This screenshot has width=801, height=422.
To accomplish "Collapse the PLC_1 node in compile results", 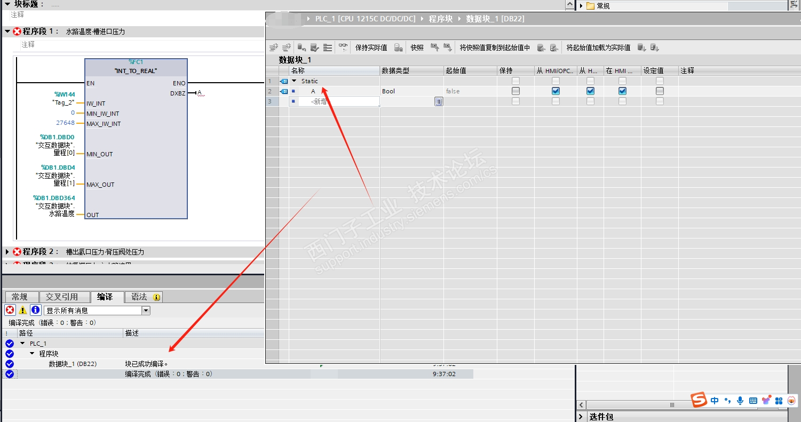I will (x=22, y=344).
